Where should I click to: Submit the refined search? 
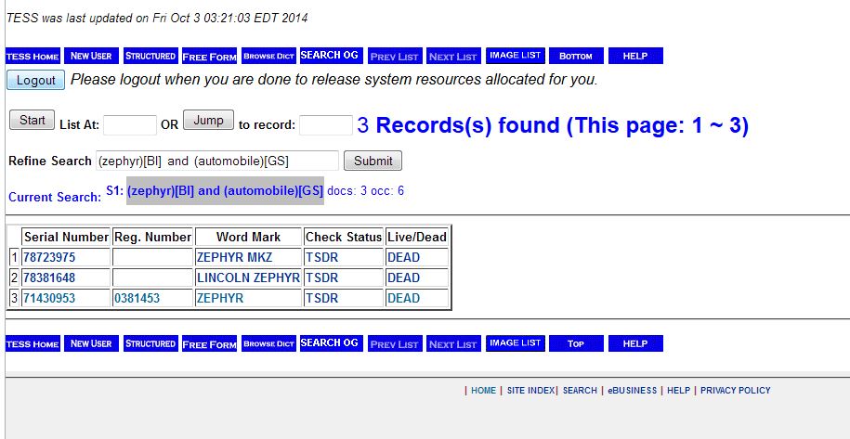click(x=373, y=161)
